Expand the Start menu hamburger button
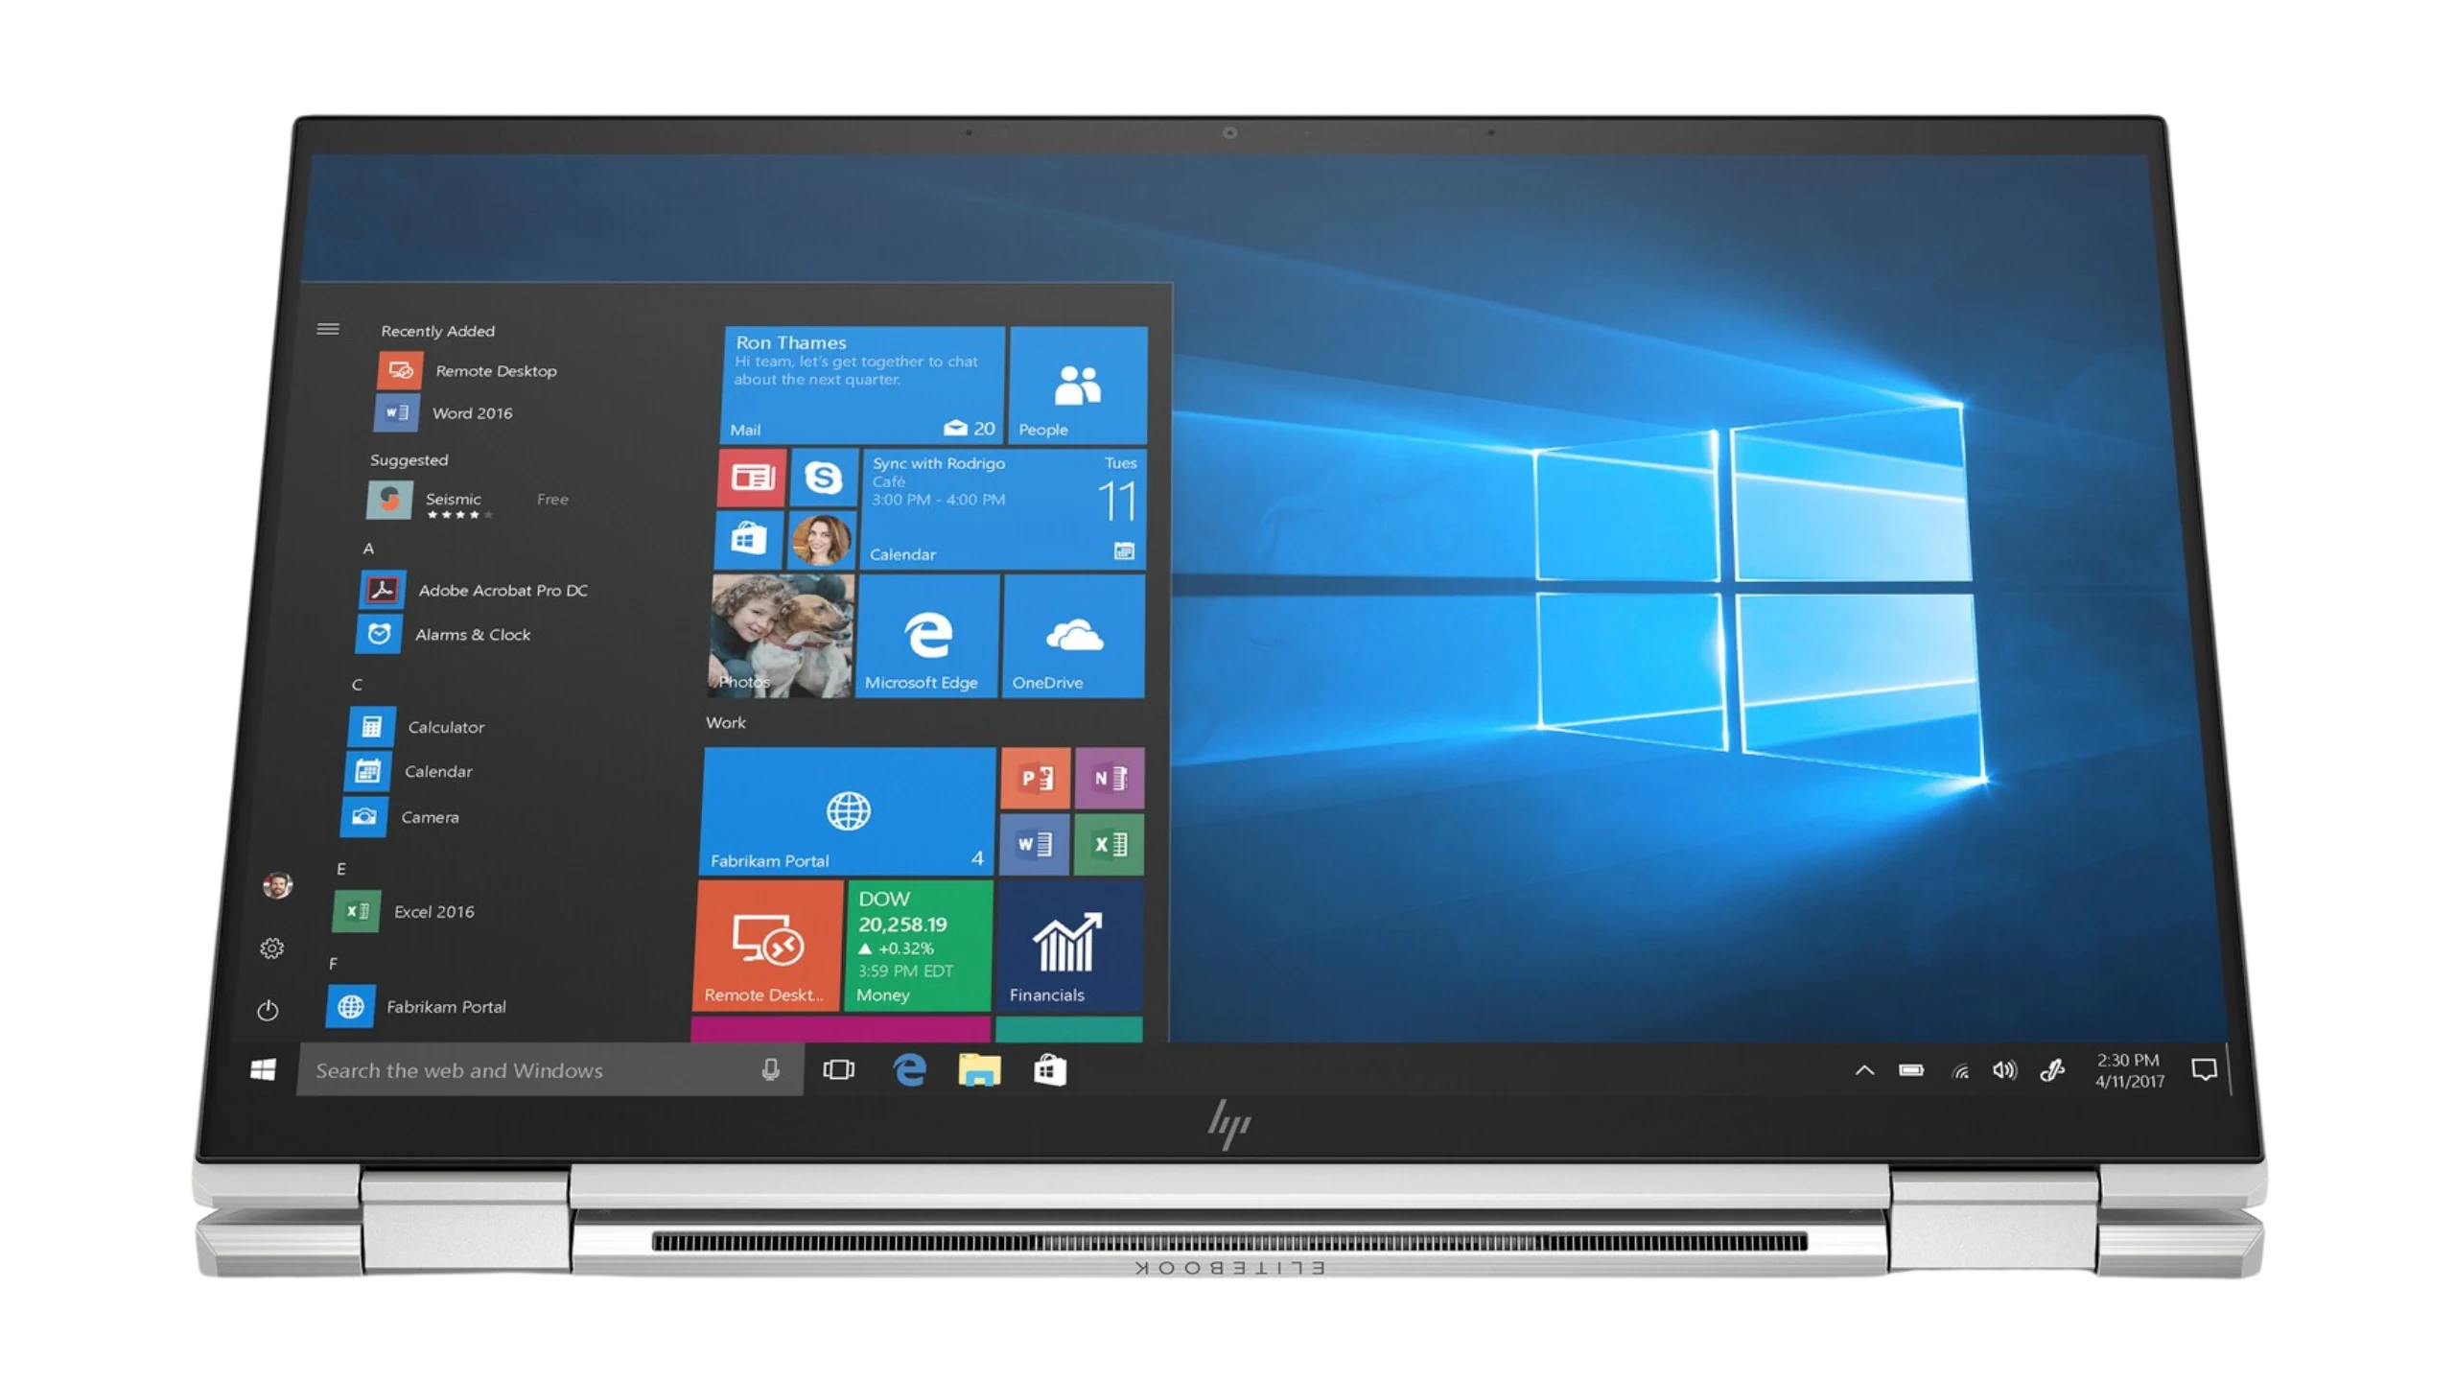The height and width of the screenshot is (1381, 2455). [x=328, y=329]
